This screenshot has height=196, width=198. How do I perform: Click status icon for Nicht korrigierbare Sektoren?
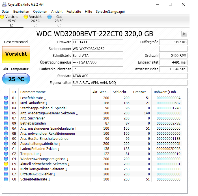(x=6, y=169)
